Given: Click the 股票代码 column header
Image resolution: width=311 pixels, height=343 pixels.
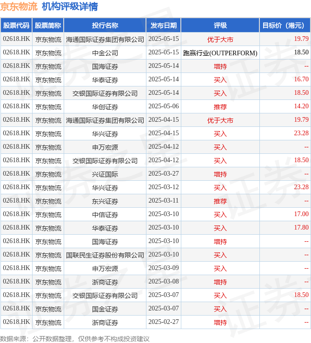Looking at the screenshot, I should click(16, 26).
